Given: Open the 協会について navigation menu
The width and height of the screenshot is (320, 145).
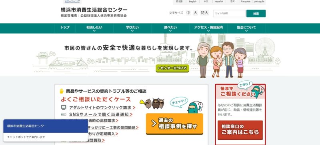Looking at the screenshot, I should click(246, 28).
